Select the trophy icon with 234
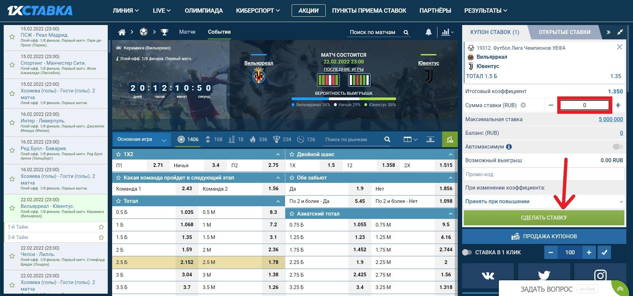Image resolution: width=633 pixels, height=296 pixels. coord(276,139)
